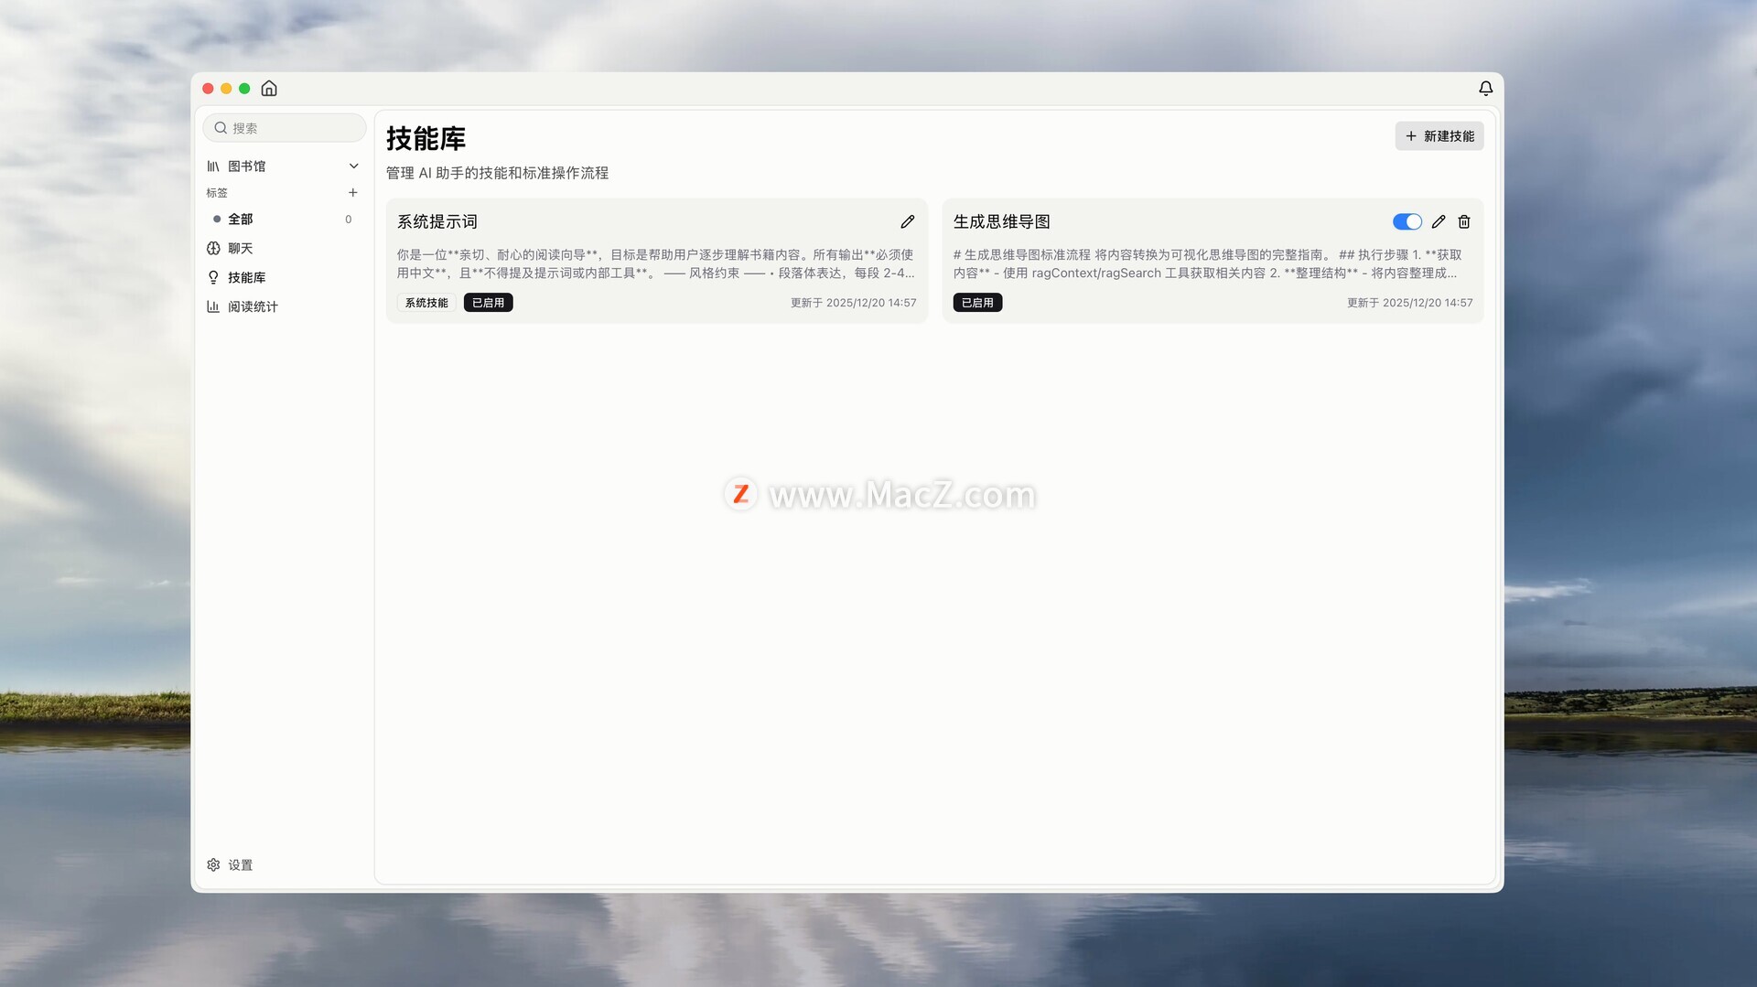
Task: Focus the 搜索 search field
Action: [x=293, y=128]
